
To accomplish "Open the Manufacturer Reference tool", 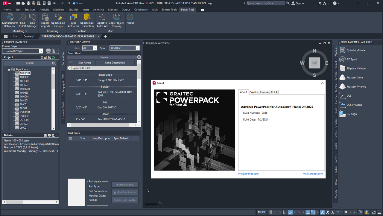I will [10, 21].
